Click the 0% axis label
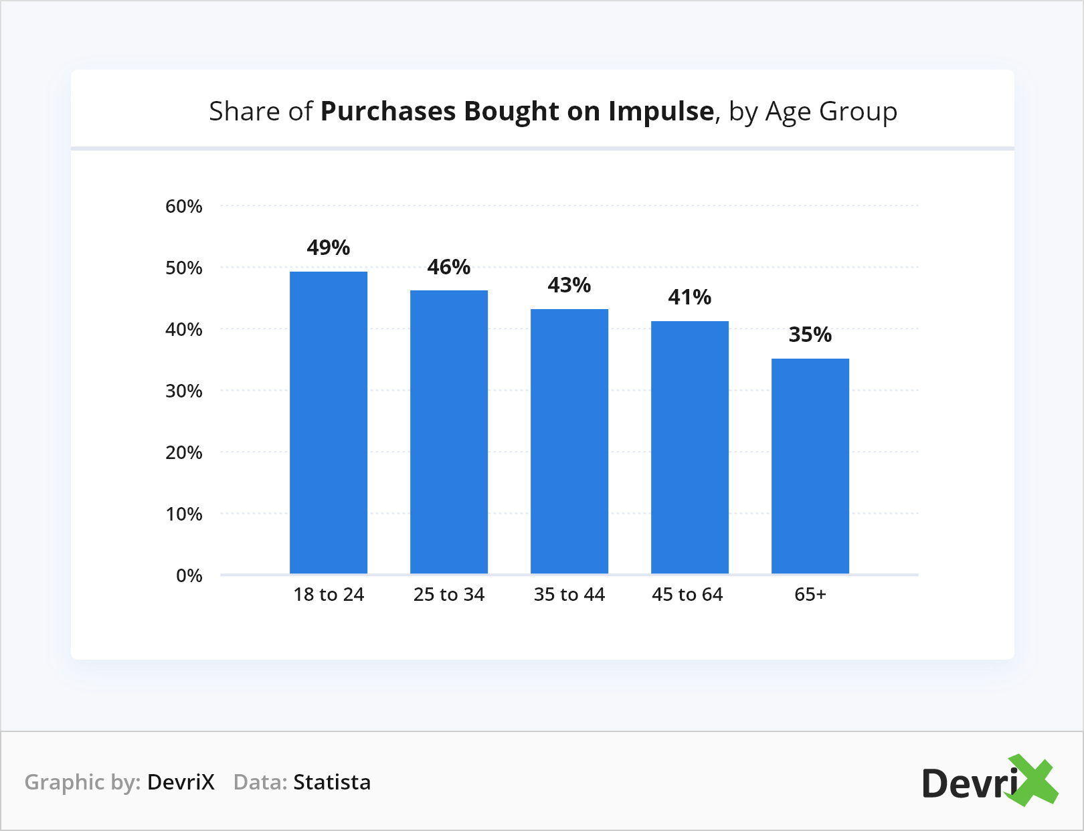This screenshot has width=1084, height=831. [189, 575]
